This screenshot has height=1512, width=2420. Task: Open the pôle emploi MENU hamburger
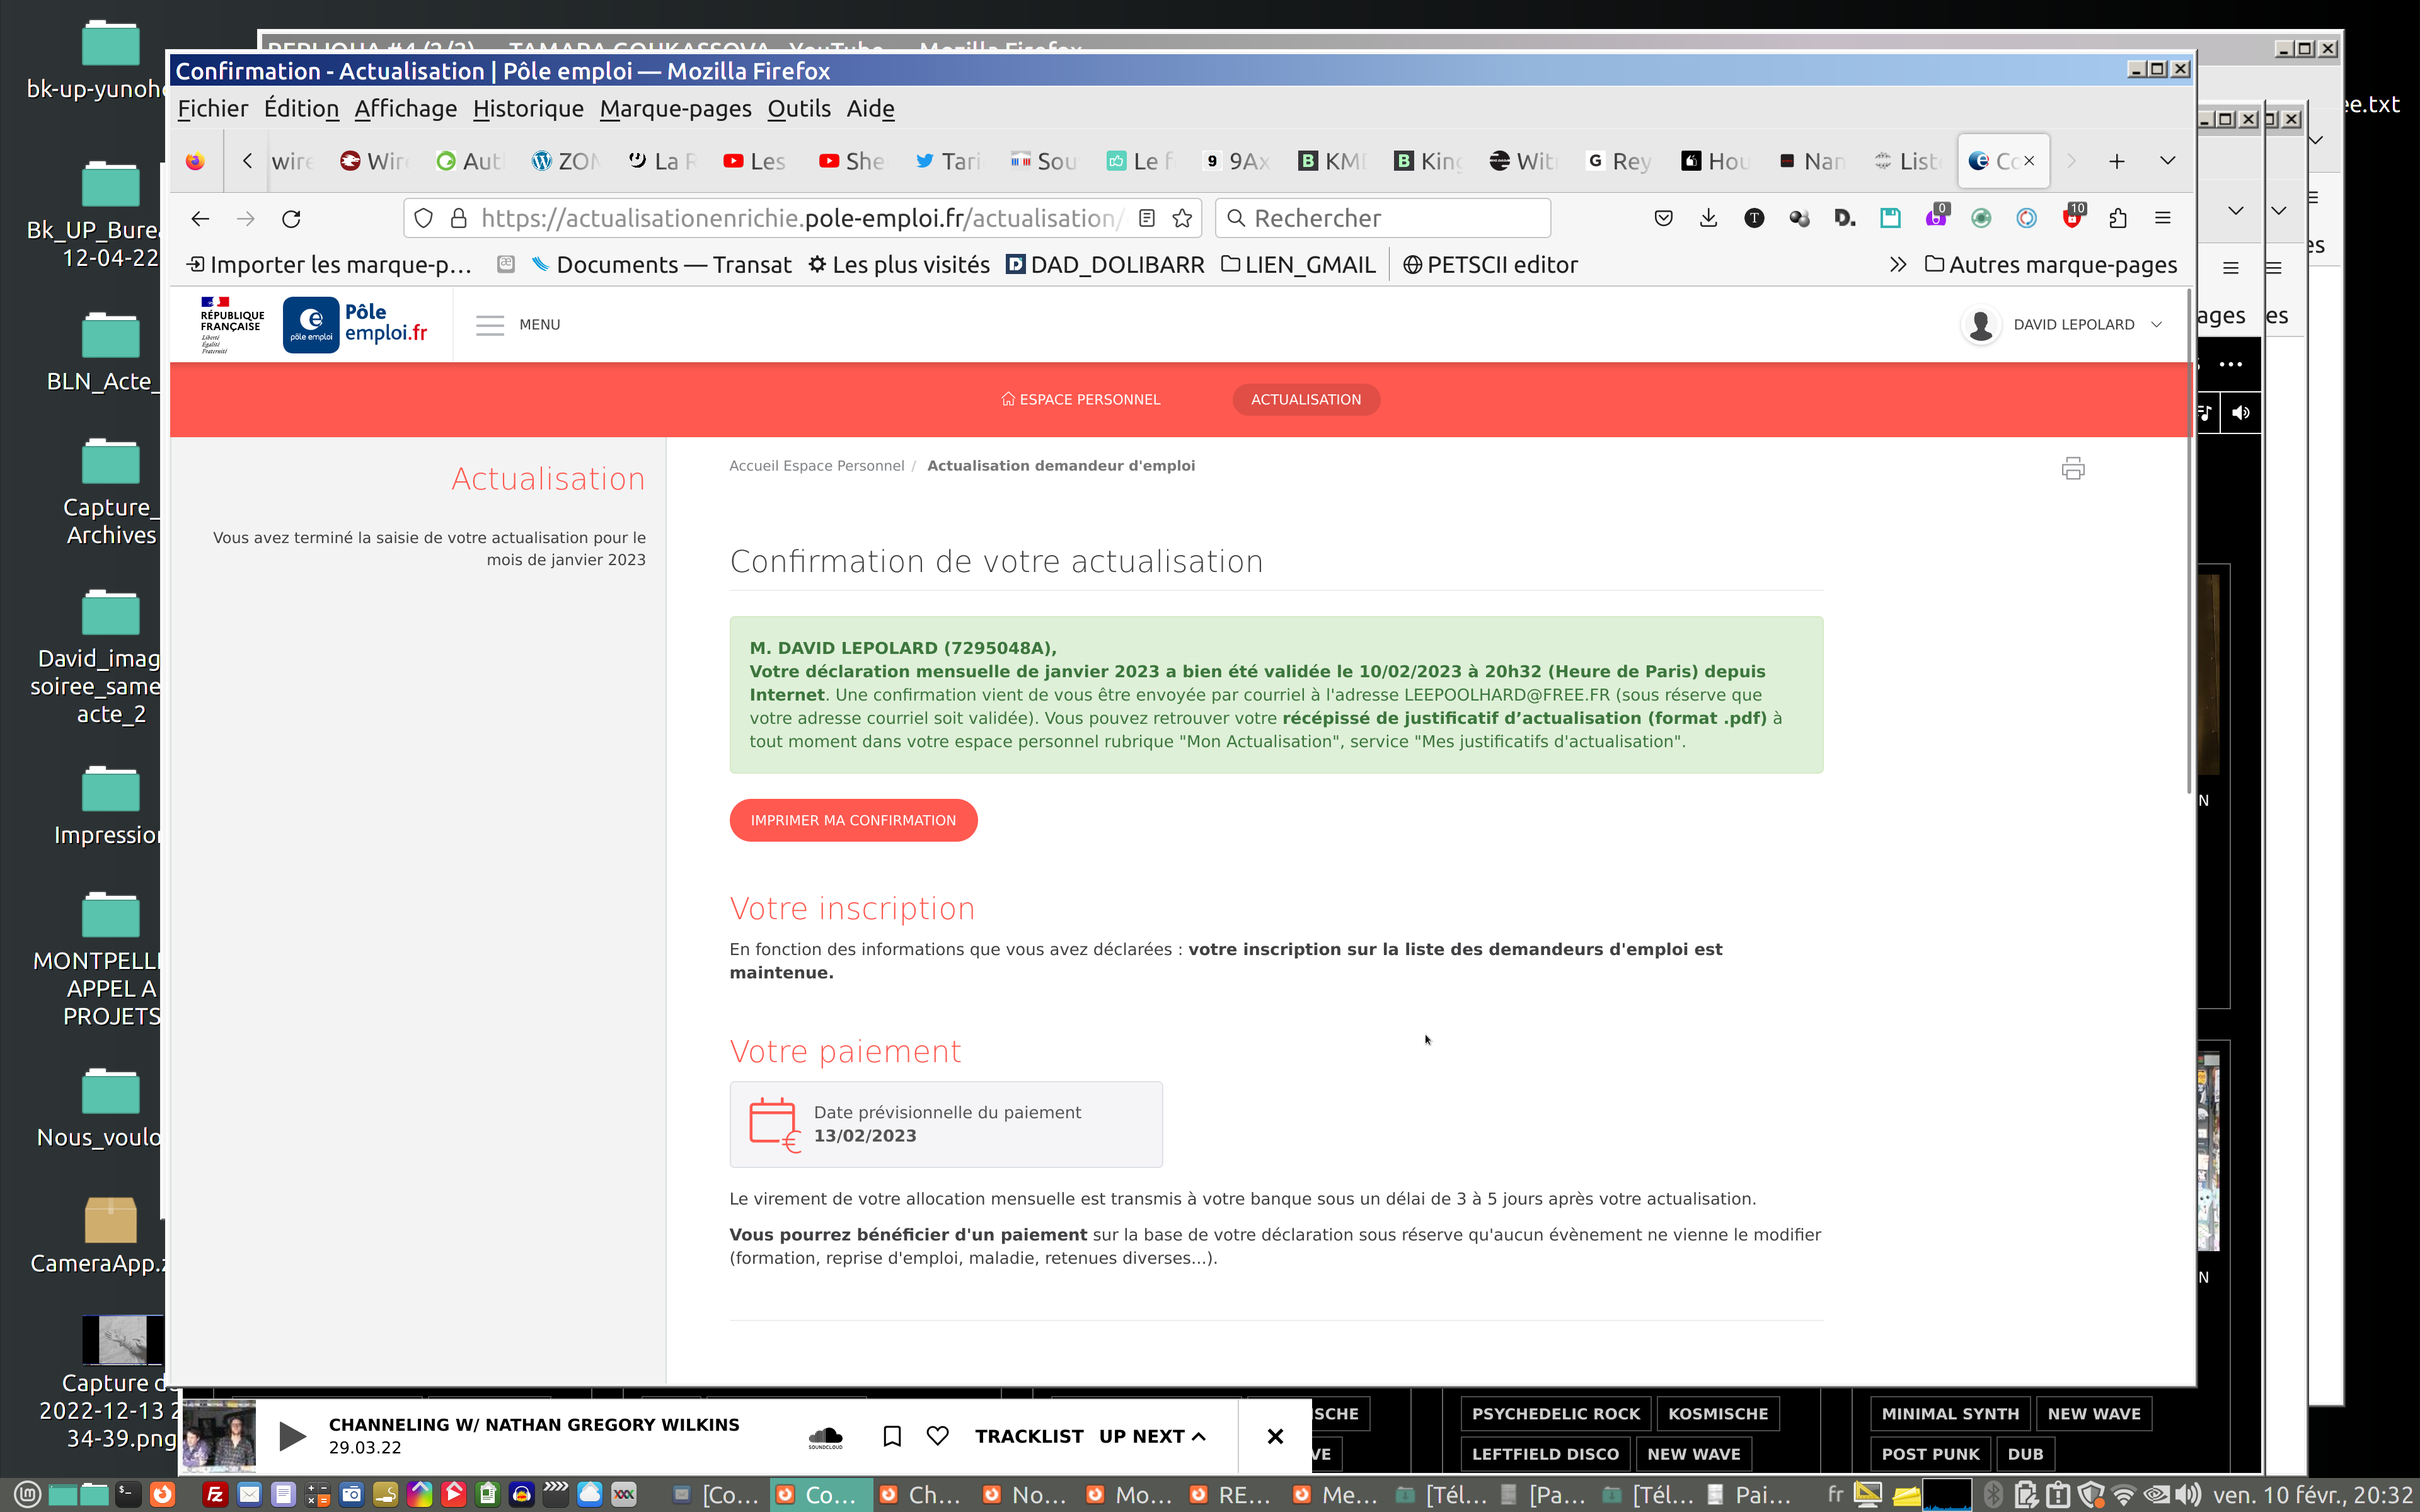tap(490, 325)
